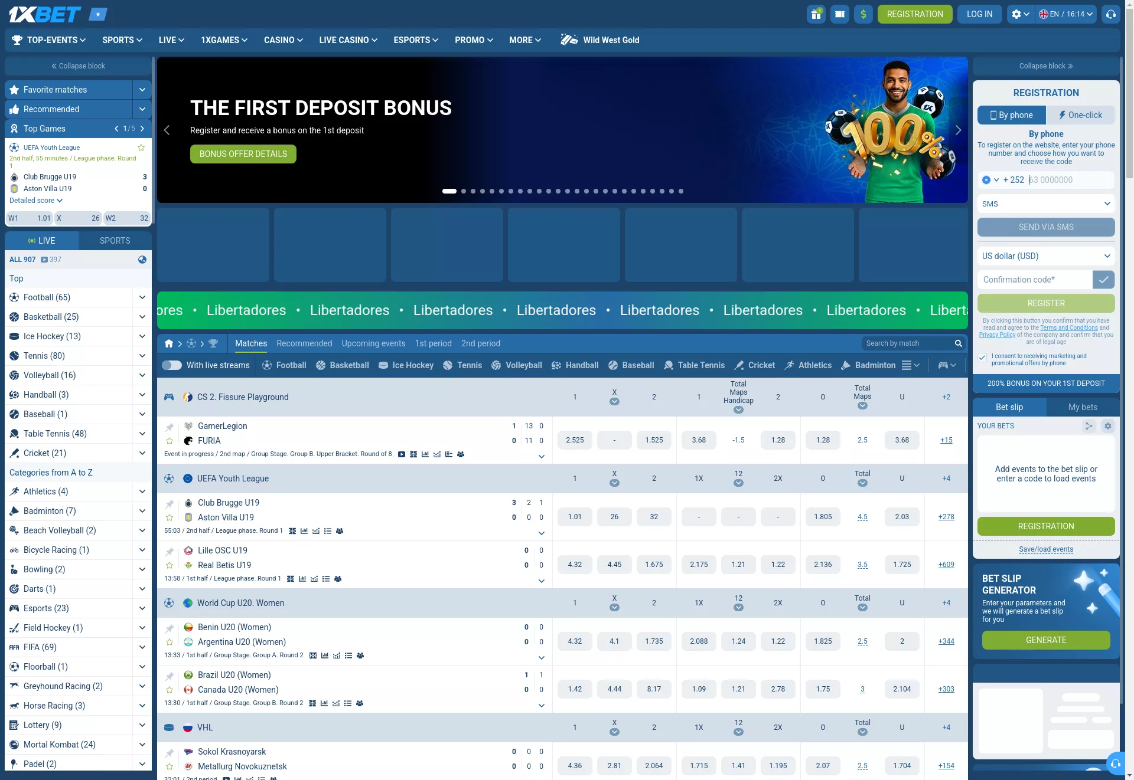The image size is (1134, 780).
Task: Click Save/load events link
Action: [1045, 549]
